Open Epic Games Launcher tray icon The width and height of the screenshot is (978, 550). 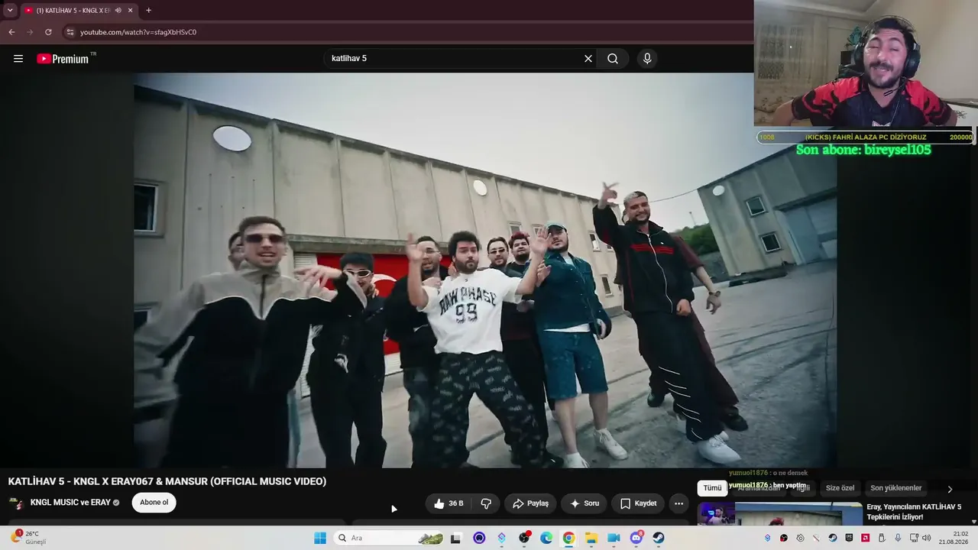(849, 538)
